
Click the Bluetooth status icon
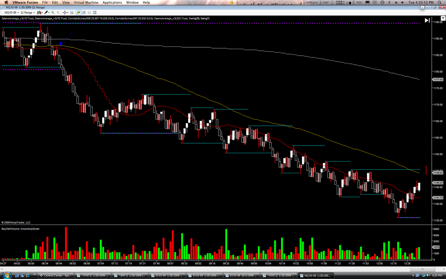(x=389, y=2)
